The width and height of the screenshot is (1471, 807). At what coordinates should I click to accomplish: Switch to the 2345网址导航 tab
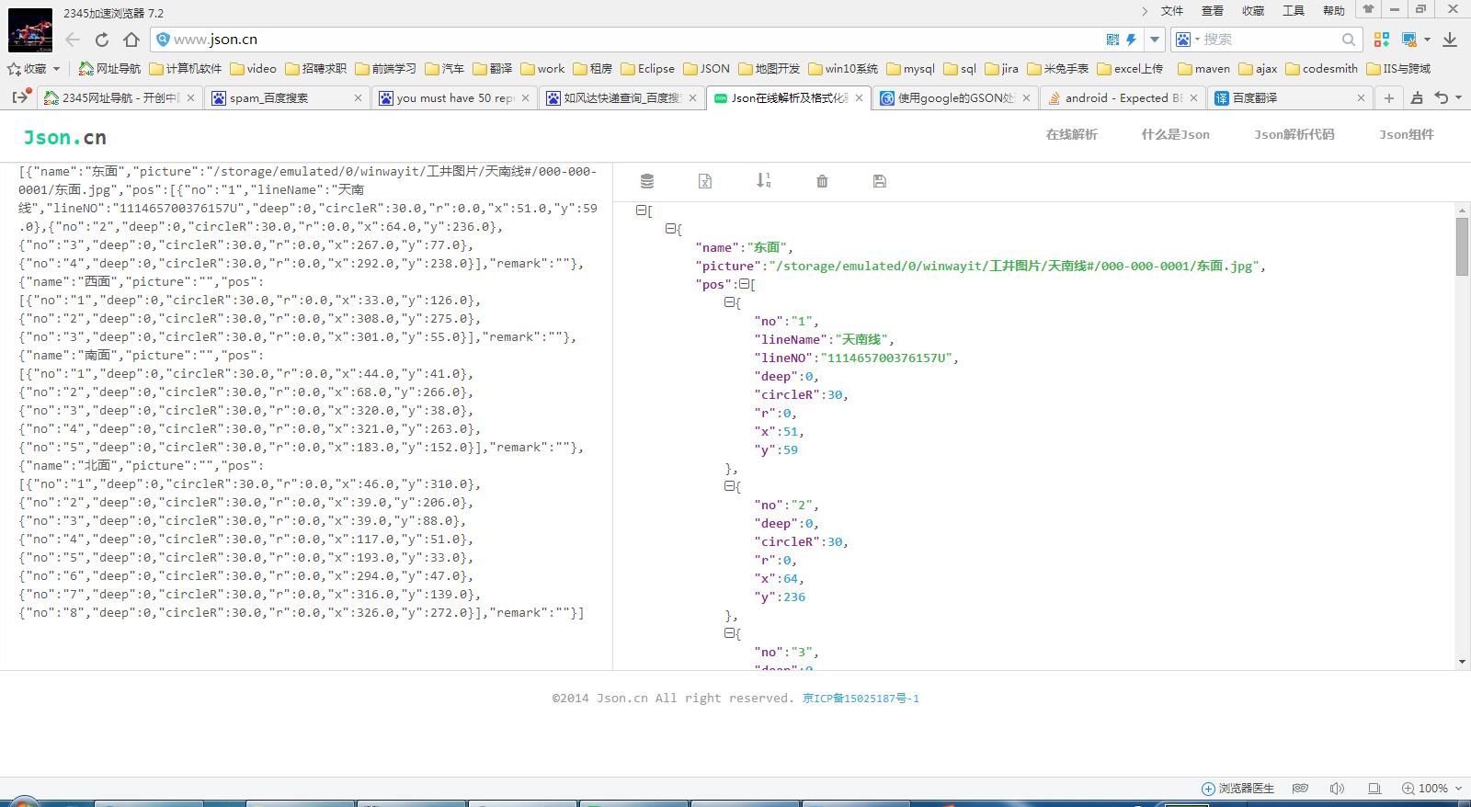click(x=120, y=97)
